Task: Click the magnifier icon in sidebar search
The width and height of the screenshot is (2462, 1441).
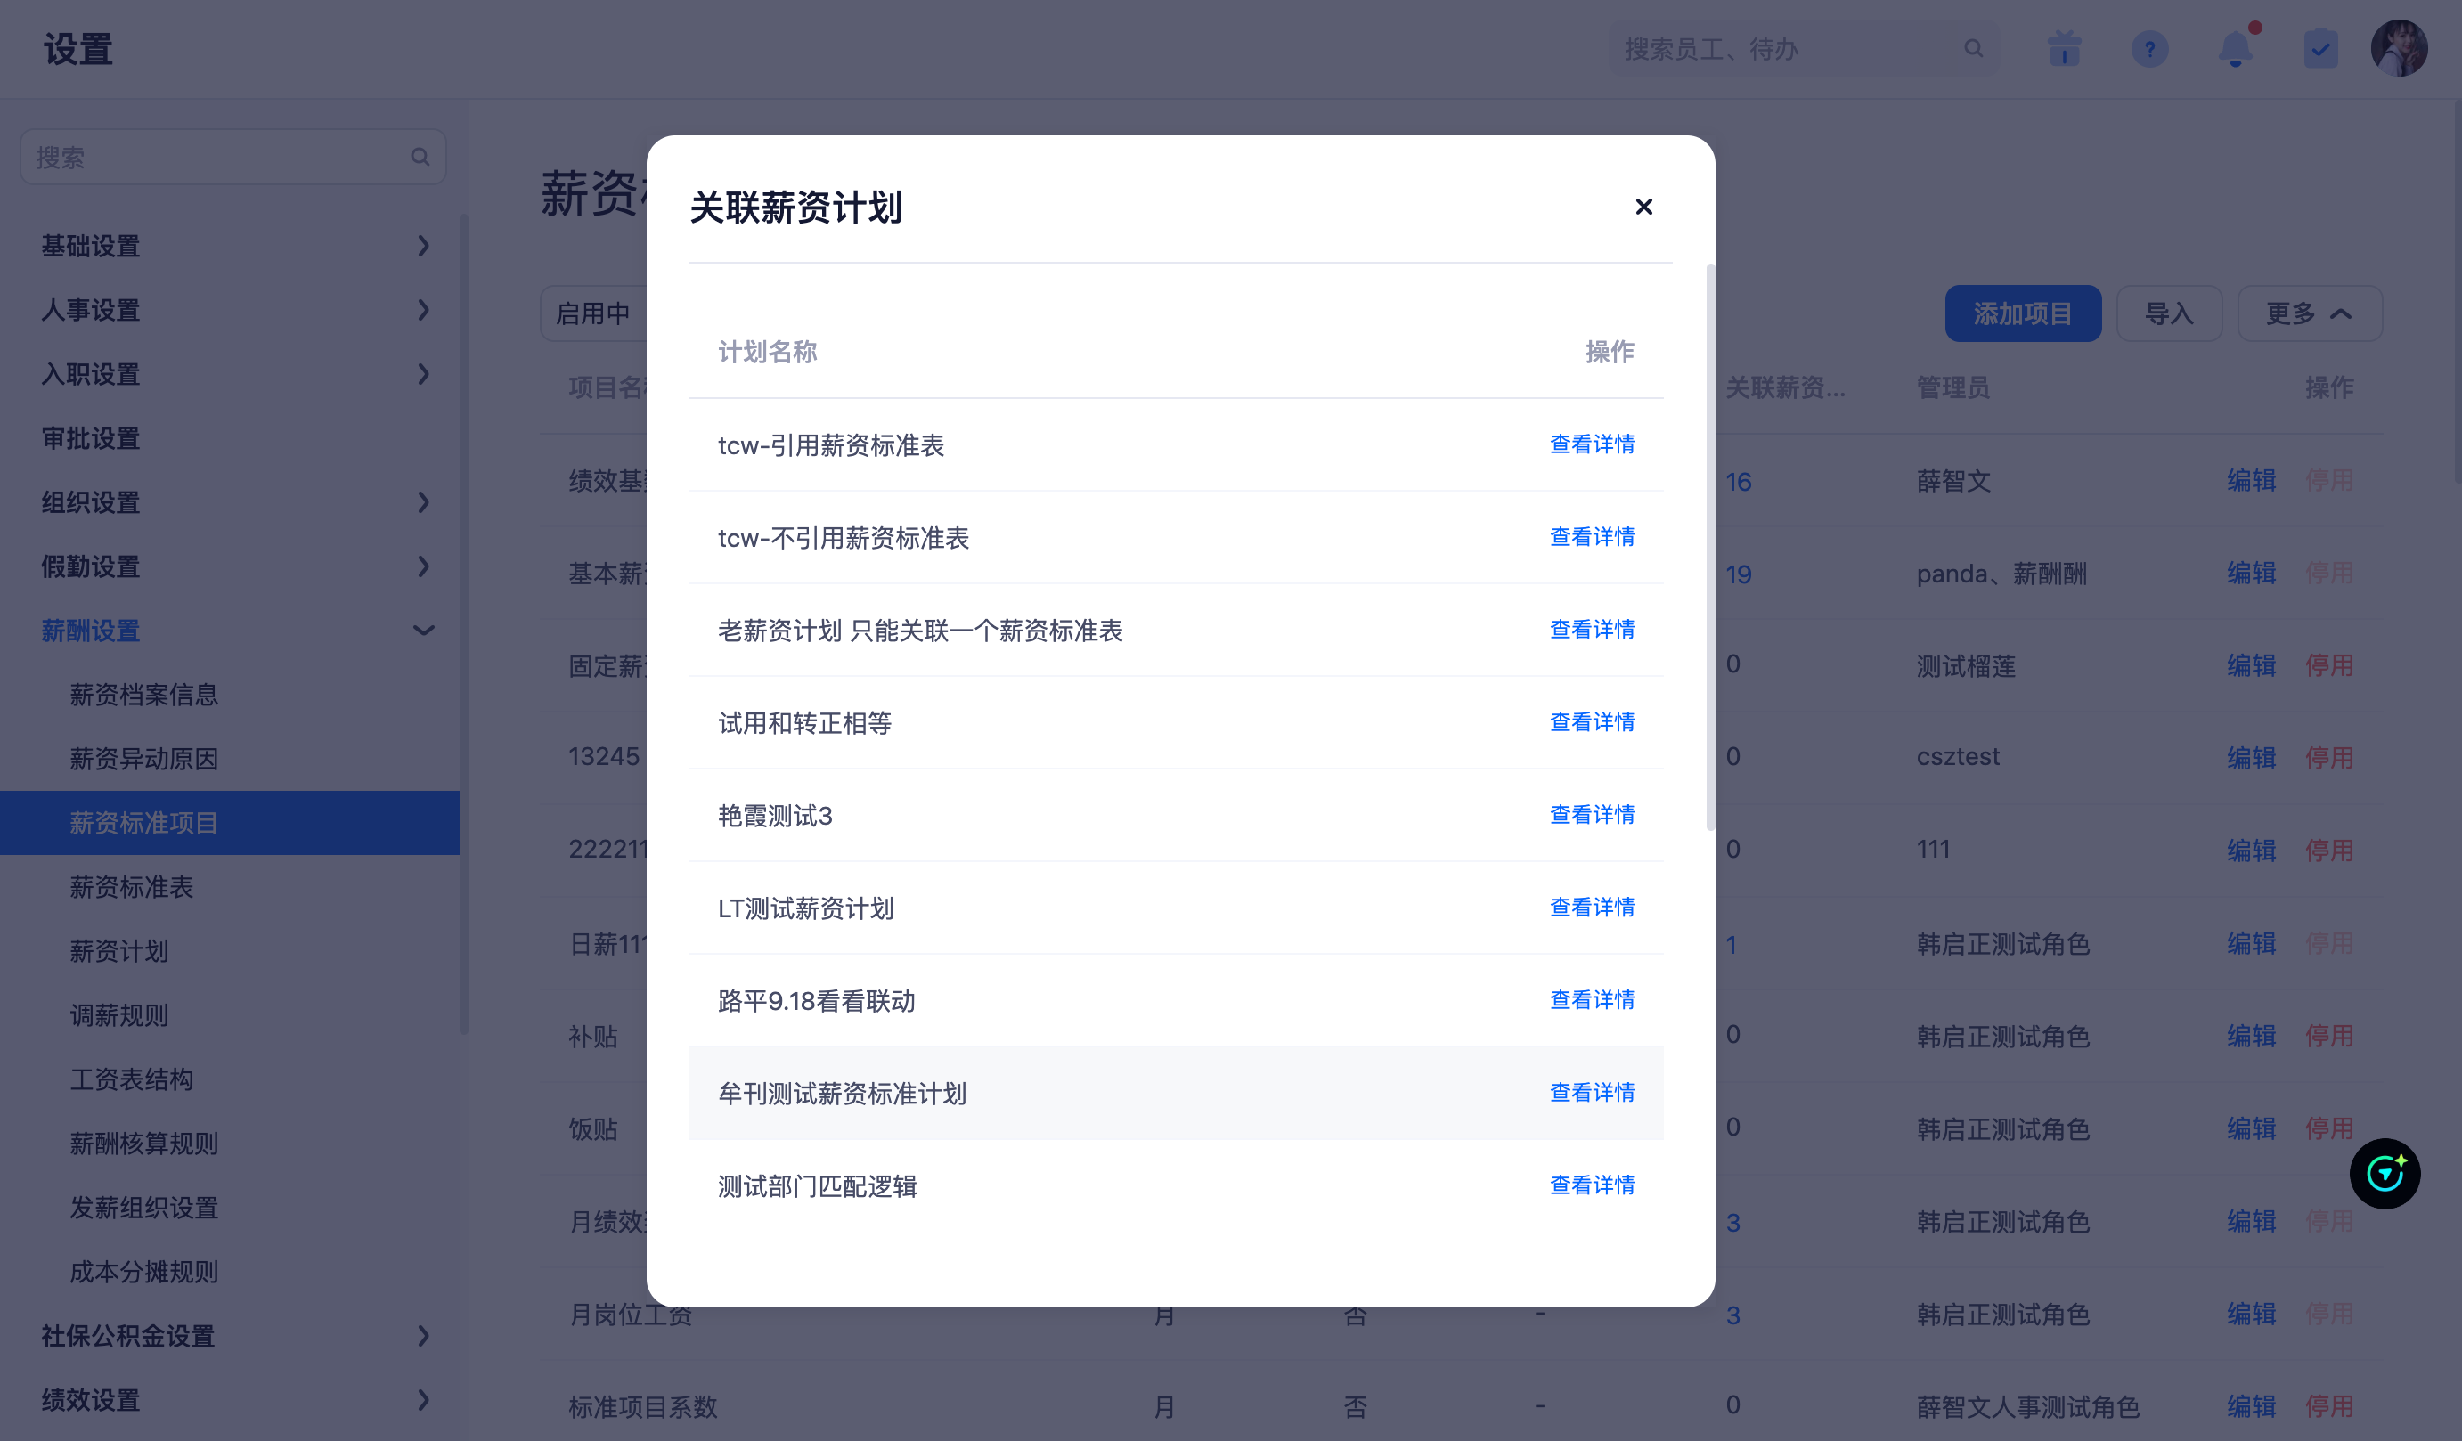Action: [x=420, y=157]
